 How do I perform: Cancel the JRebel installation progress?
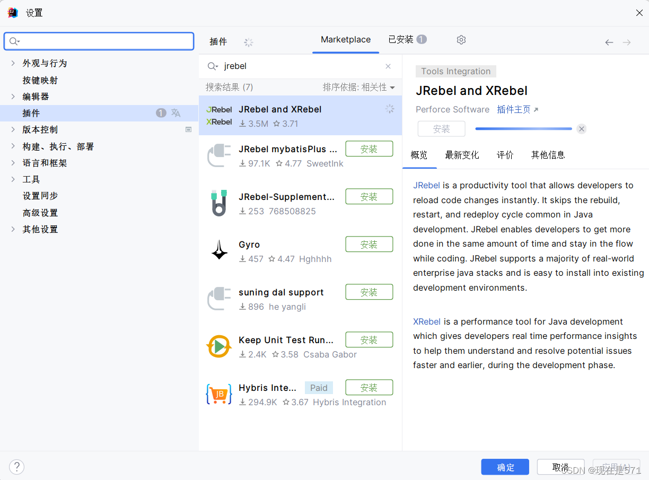point(582,129)
